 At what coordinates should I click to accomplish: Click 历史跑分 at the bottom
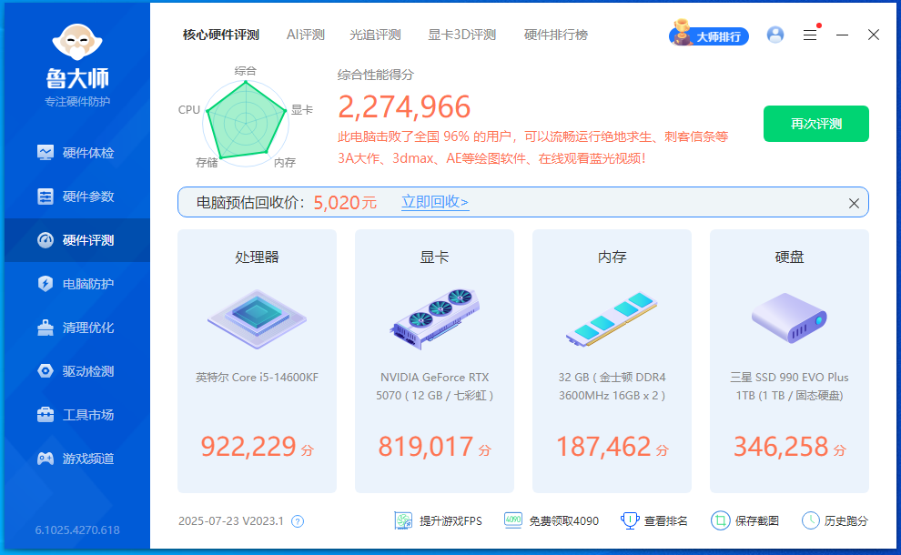click(835, 521)
